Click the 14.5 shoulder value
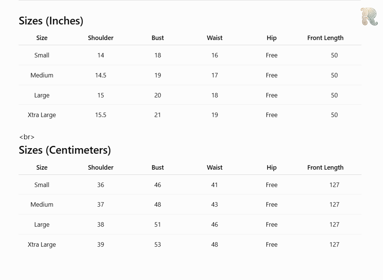The width and height of the screenshot is (383, 280). (x=101, y=75)
